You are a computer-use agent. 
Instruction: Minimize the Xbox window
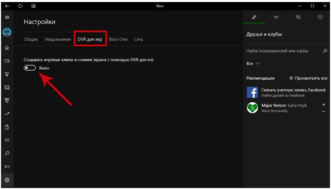click(299, 6)
